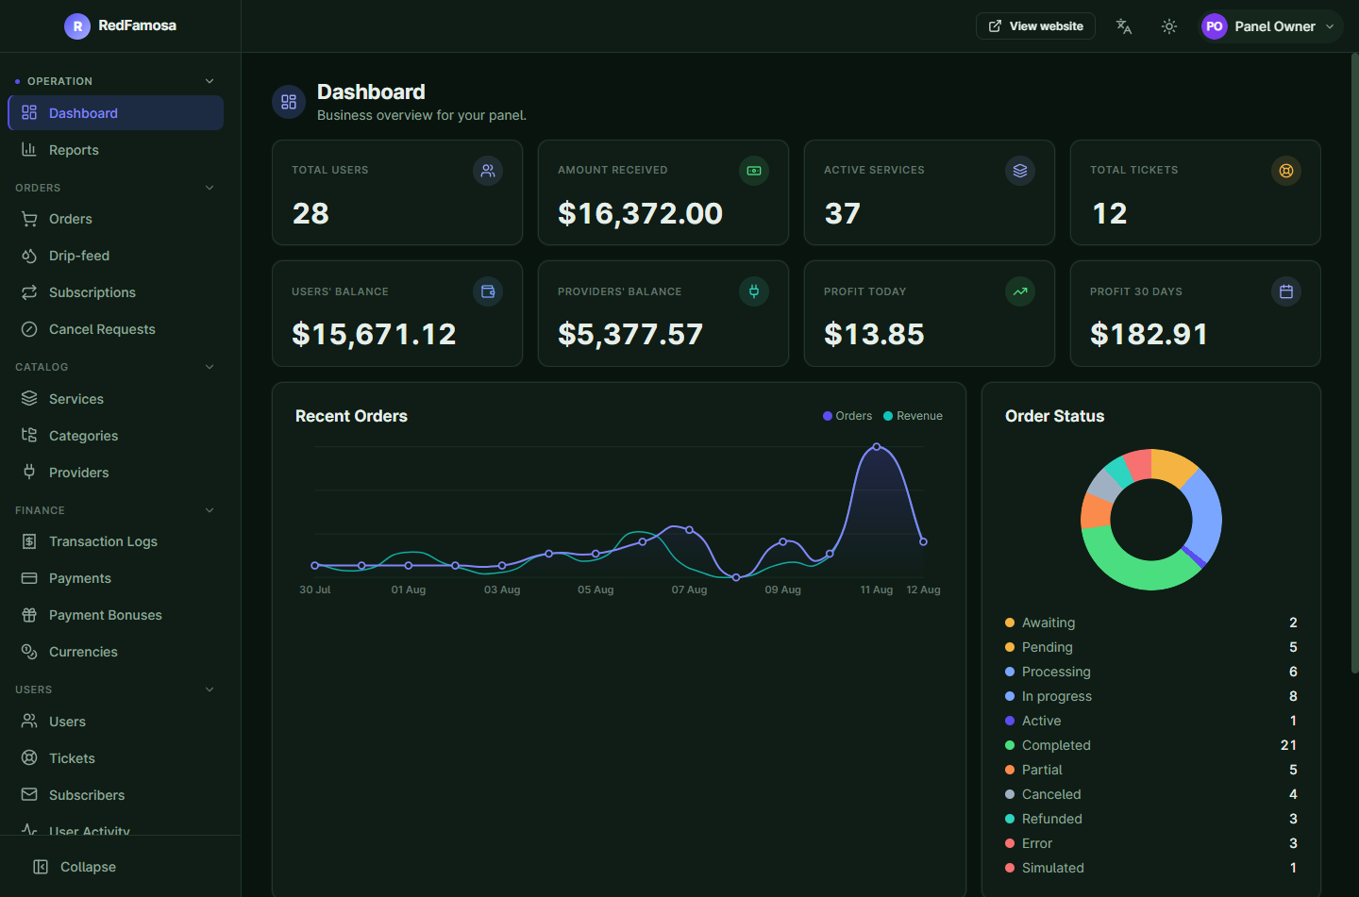Click the Total Users people icon

488,171
